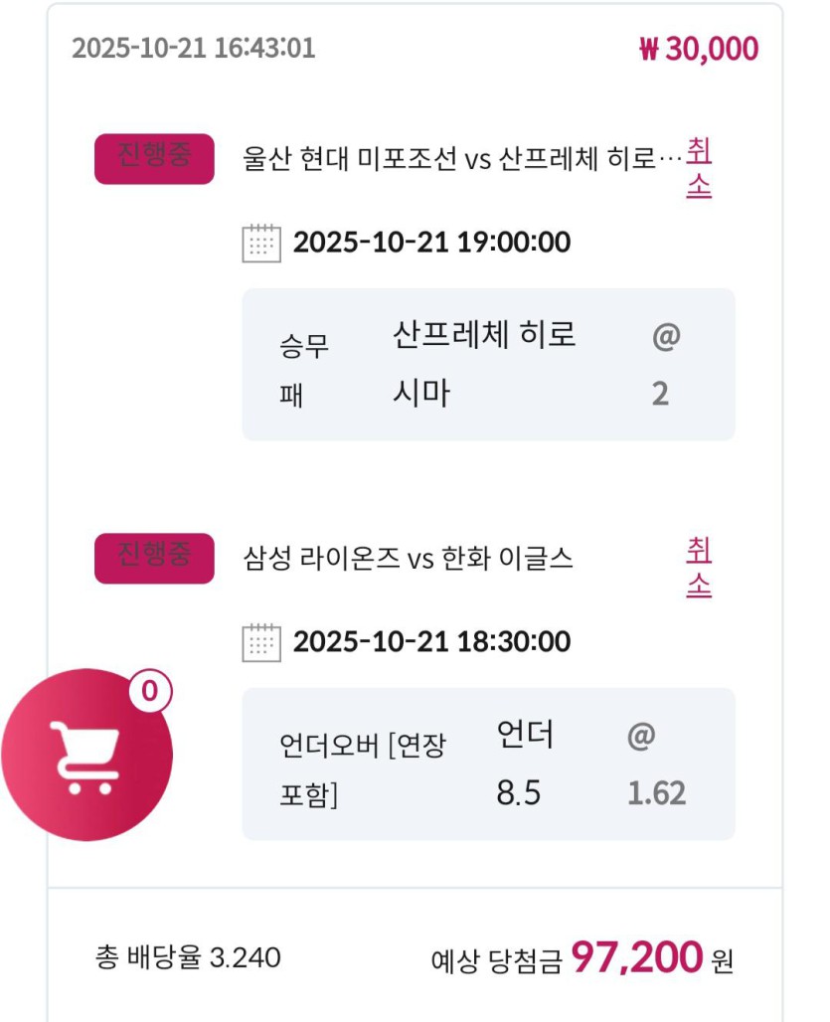This screenshot has height=1022, width=830.
Task: Click the odds value 1.62
Action: [656, 793]
